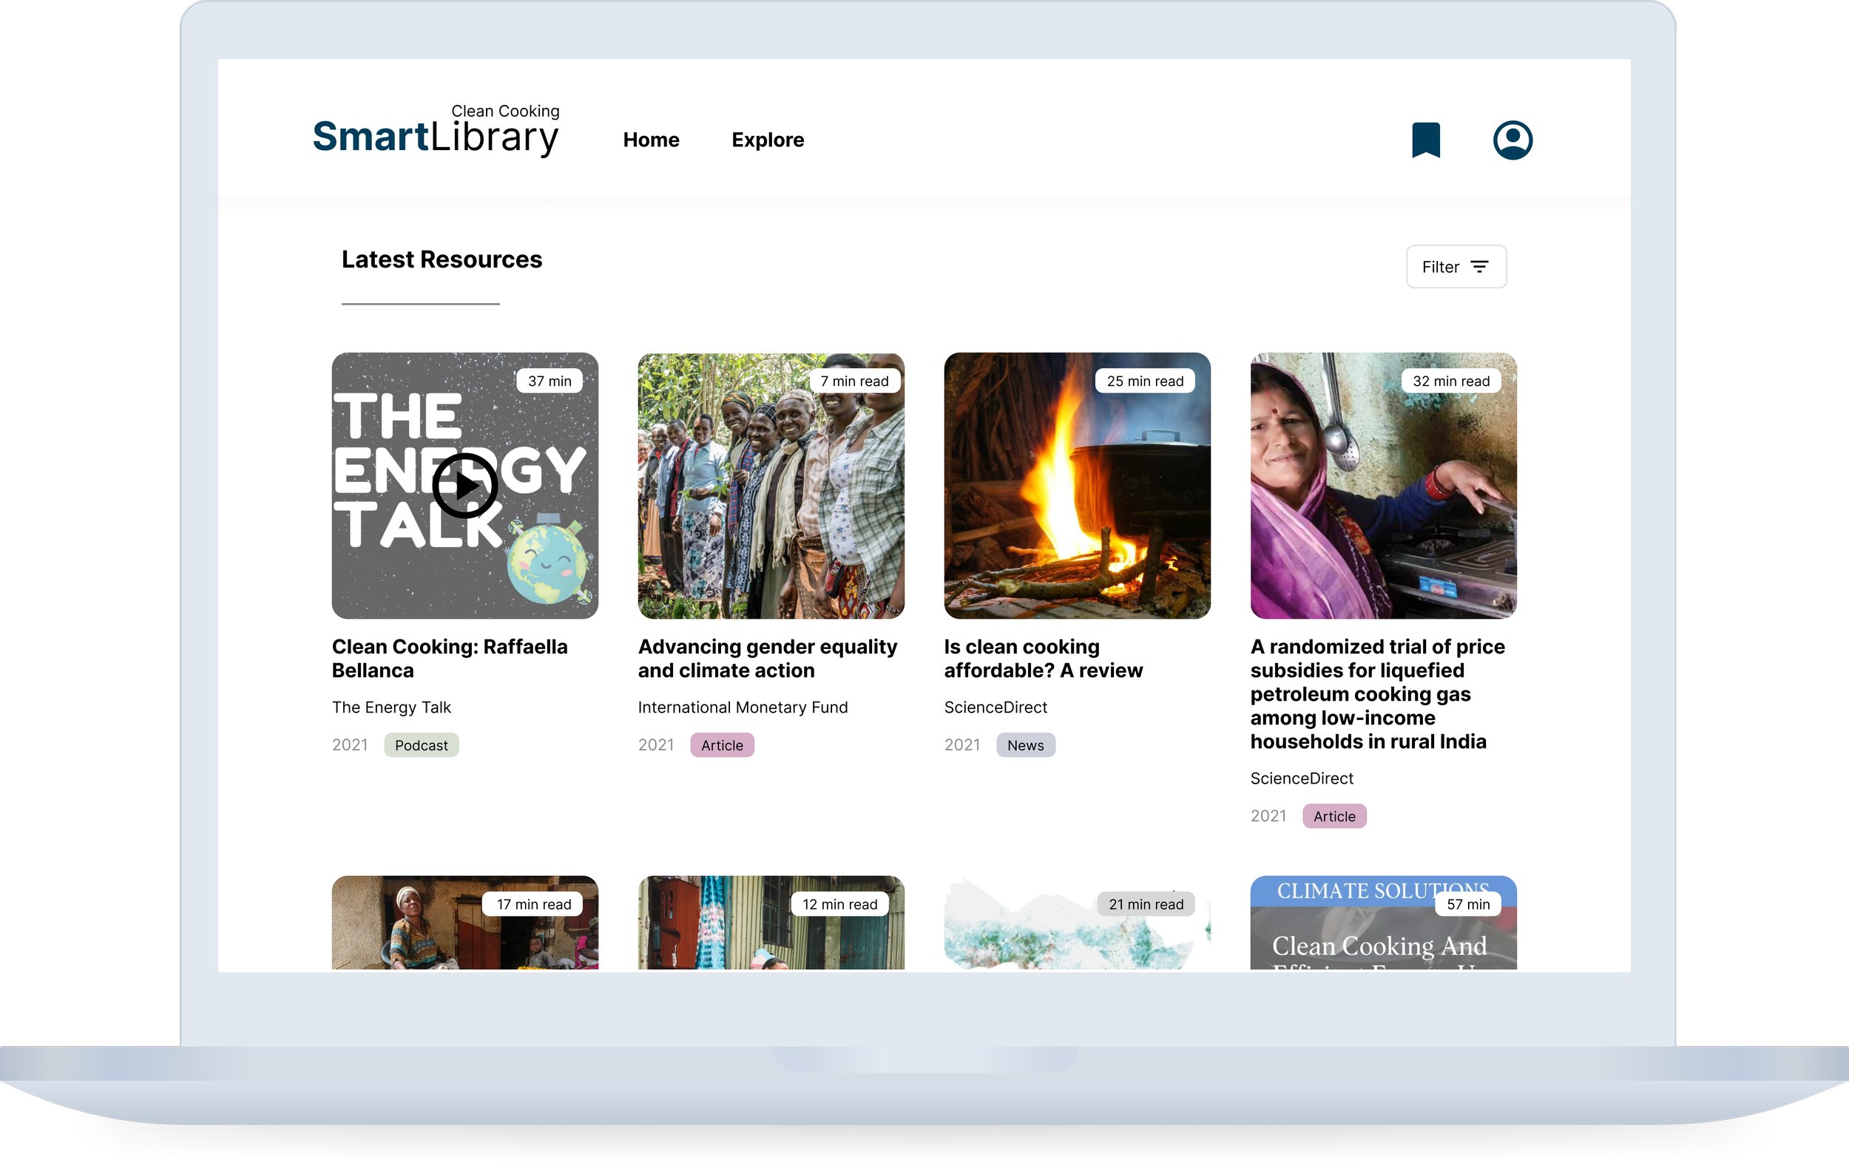Open 'Clean Cooking: Raffaella Bellanca' title

pos(449,659)
